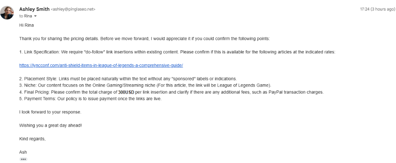This screenshot has width=396, height=163.
Task: Click the bold 300USD price text
Action: (126, 92)
